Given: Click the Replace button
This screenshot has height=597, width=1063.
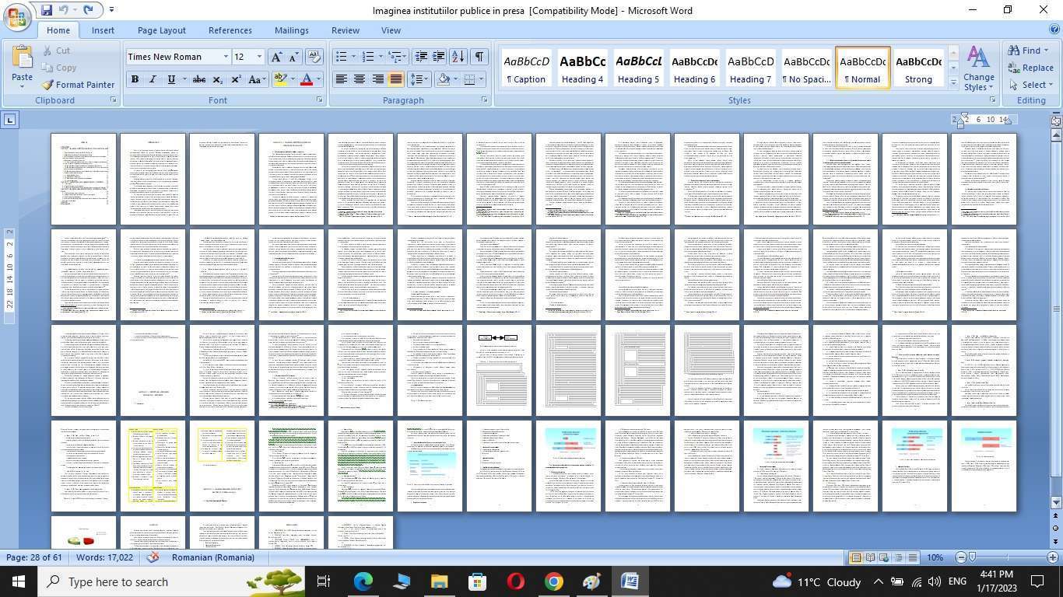Looking at the screenshot, I should tap(1030, 68).
